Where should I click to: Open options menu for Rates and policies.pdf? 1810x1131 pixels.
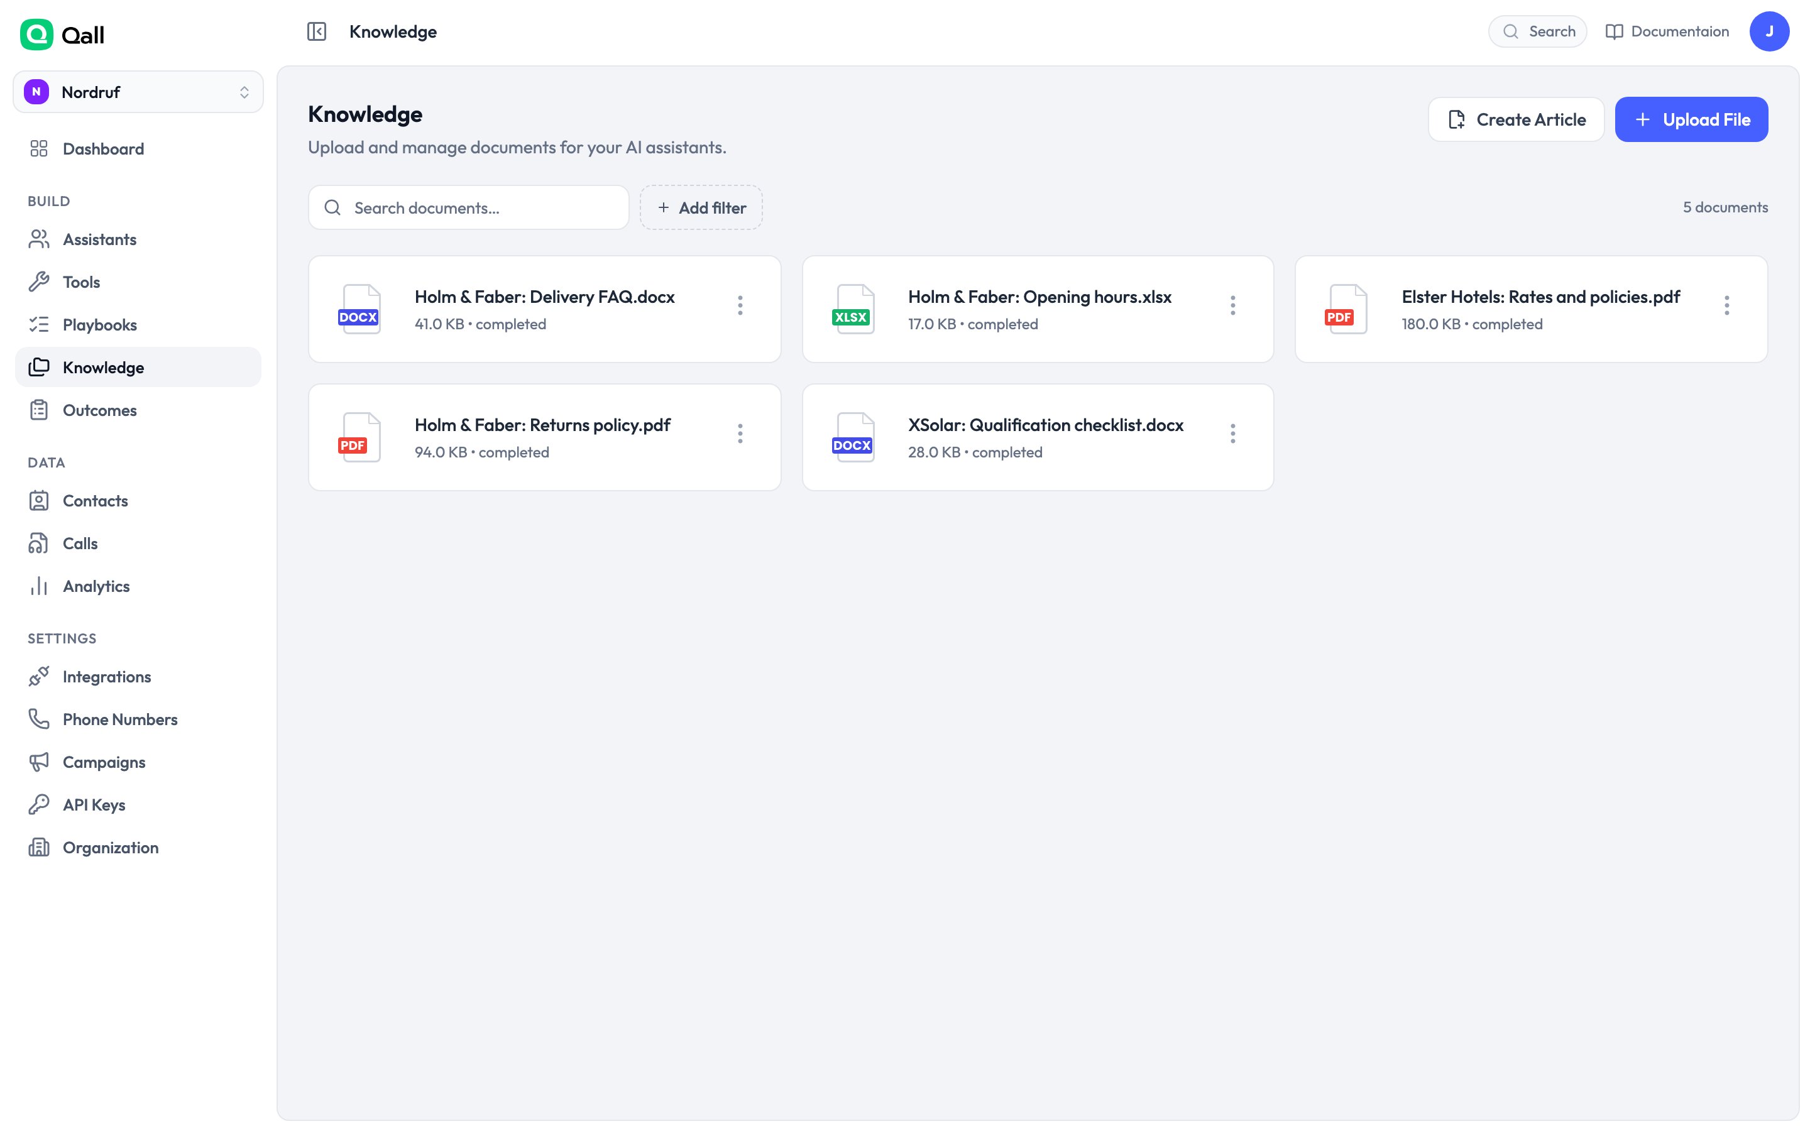point(1726,305)
